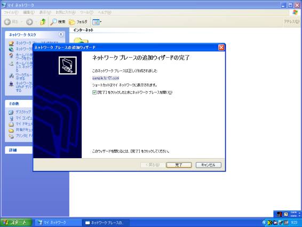The width and height of the screenshot is (302, 227).
Task: Click the フォルダ (Folders) toolbar icon
Action: point(78,22)
